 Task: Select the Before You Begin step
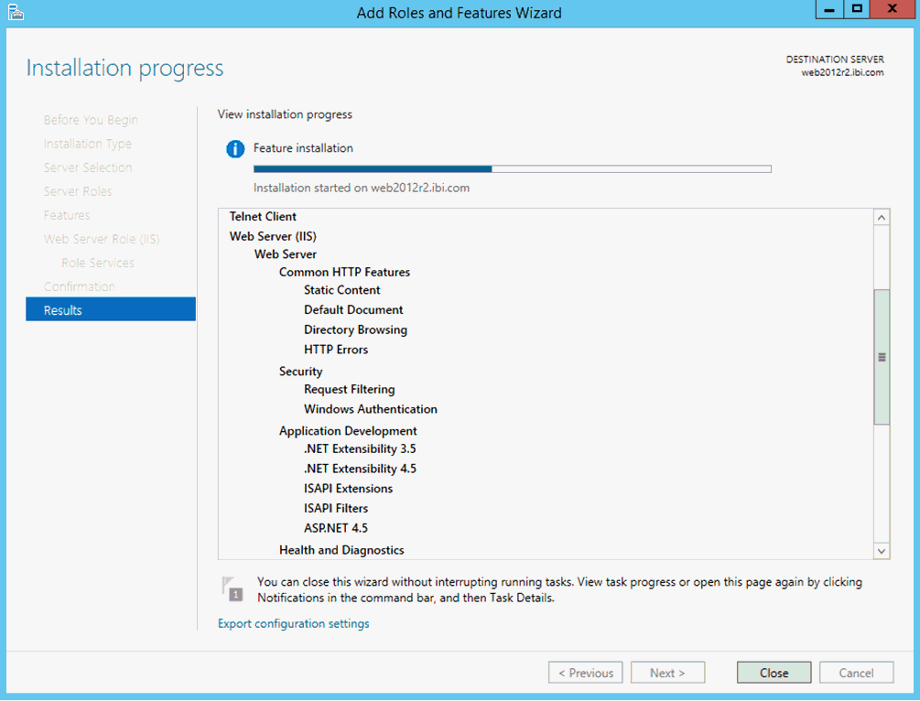click(91, 120)
